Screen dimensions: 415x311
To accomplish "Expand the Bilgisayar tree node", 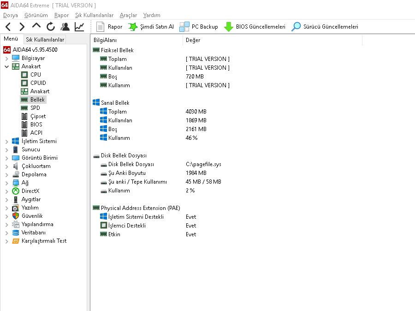I will click(x=7, y=58).
